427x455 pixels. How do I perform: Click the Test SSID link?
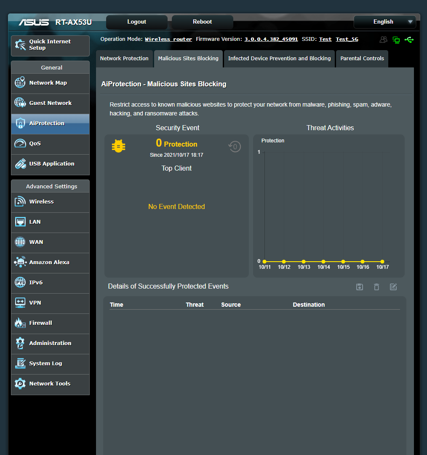click(x=325, y=39)
